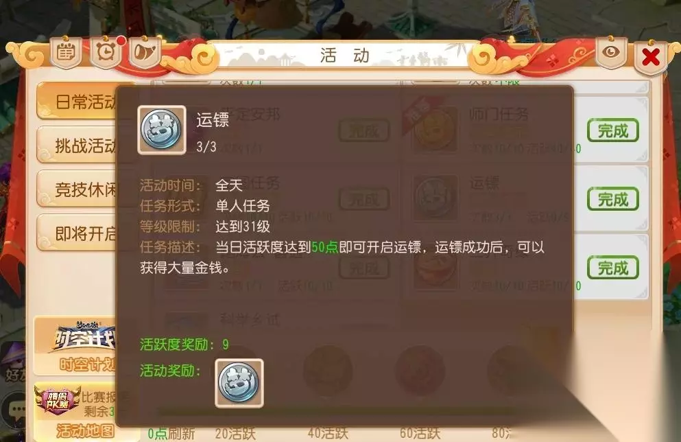Select the 日常活动 tab
Screen dimensions: 681x442
pos(77,102)
